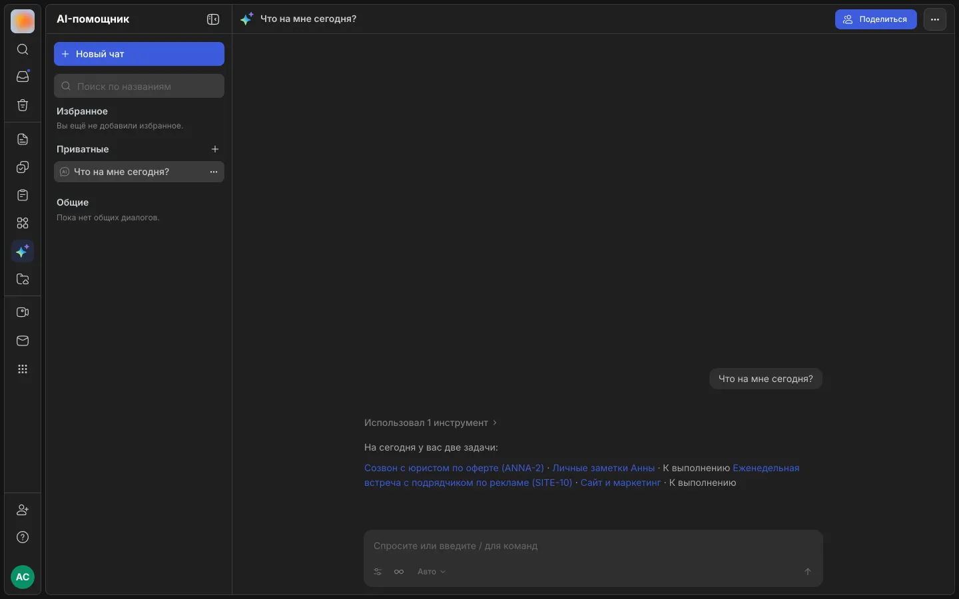959x599 pixels.
Task: Click the send arrow button
Action: [808, 572]
